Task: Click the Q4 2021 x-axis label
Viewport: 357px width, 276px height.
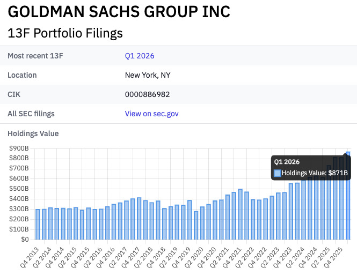Action: click(x=232, y=257)
